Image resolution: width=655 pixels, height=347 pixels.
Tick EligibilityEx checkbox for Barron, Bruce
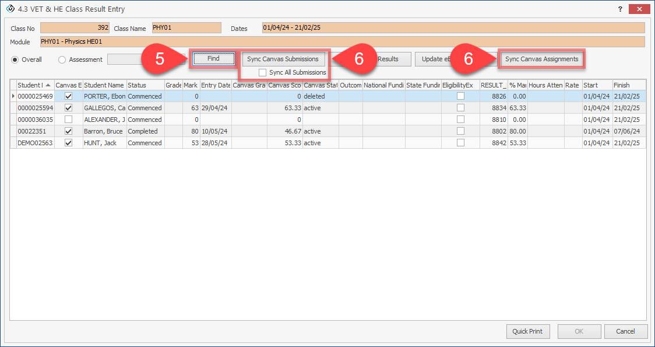460,131
